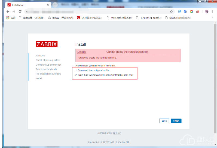Click the Check of pre-requisites step

47,60
